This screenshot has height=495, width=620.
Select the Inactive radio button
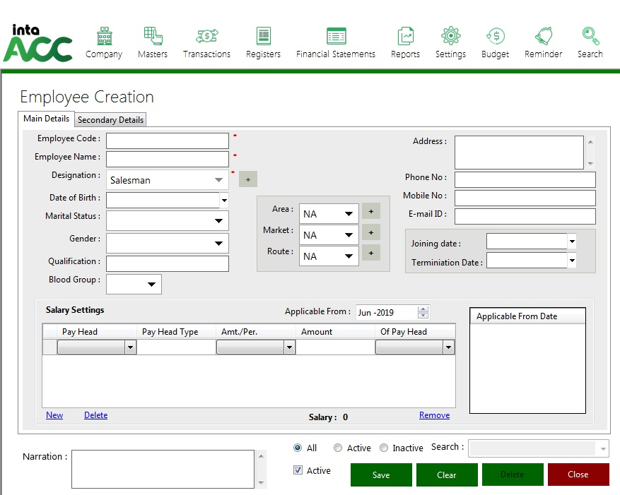point(384,448)
